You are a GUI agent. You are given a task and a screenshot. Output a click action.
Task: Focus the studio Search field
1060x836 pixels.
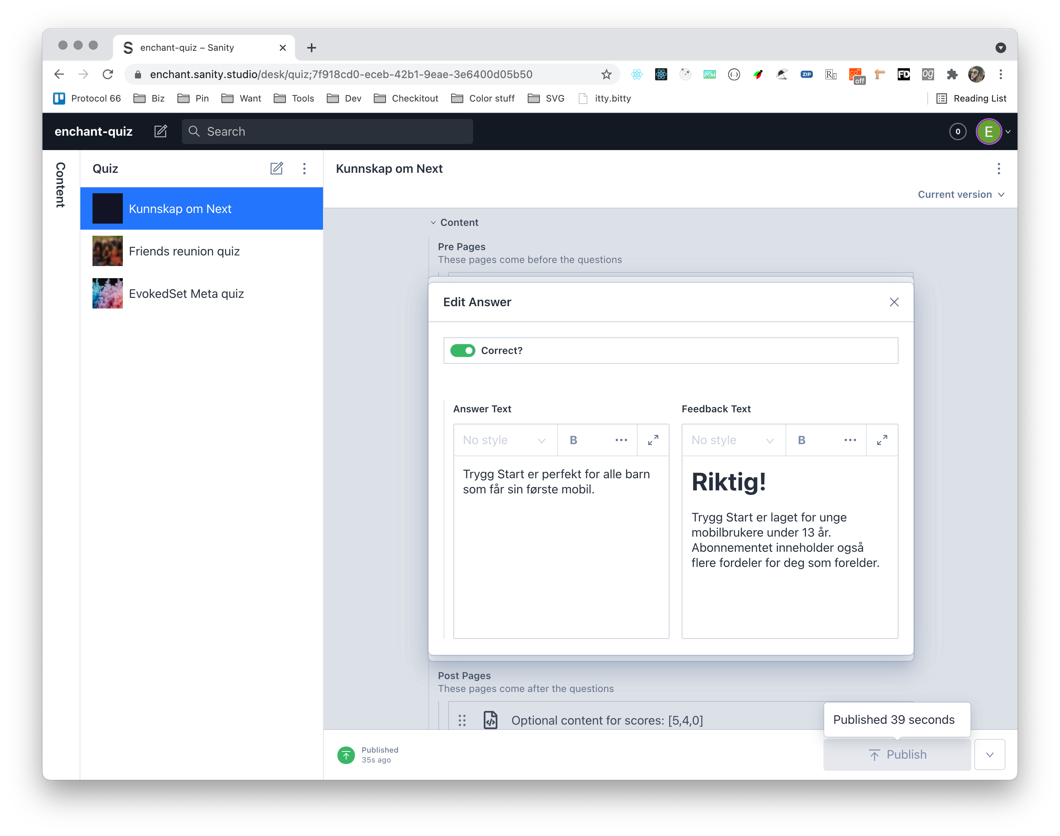click(327, 131)
